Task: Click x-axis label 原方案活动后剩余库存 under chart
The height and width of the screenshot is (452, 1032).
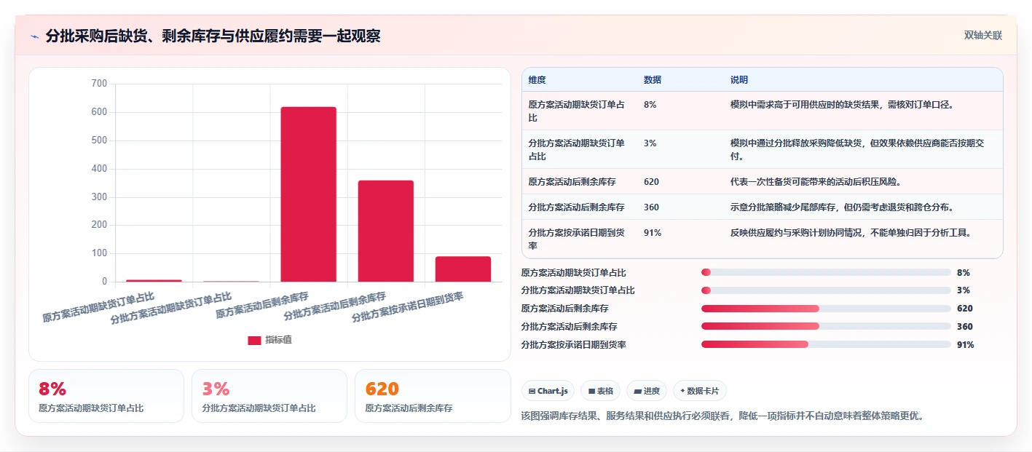Action: (262, 306)
